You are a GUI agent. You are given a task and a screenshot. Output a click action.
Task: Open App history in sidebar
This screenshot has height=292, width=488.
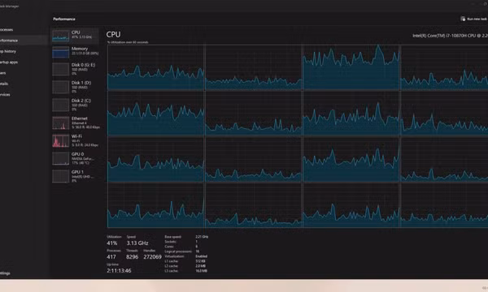click(x=8, y=51)
